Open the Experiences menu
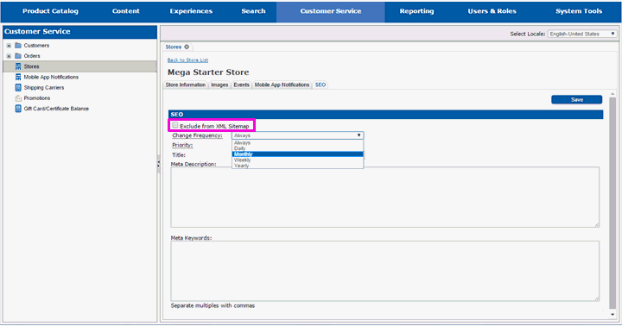This screenshot has height=326, width=622. point(191,11)
